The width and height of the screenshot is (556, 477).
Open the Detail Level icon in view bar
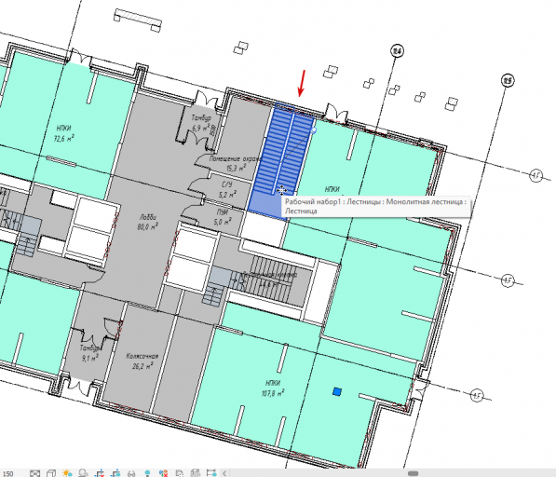(34, 473)
